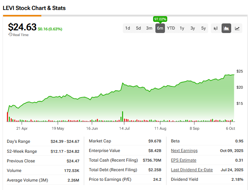Select the 5d time range

coord(138,28)
